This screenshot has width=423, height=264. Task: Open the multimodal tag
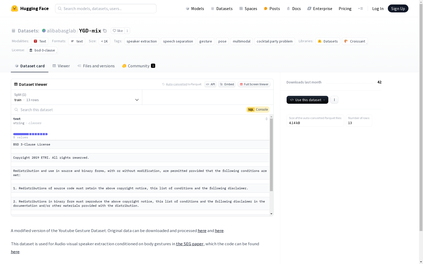[x=242, y=41]
